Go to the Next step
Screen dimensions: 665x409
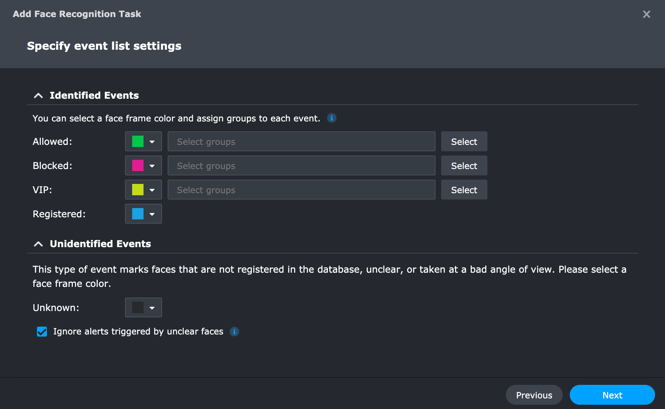(x=612, y=395)
